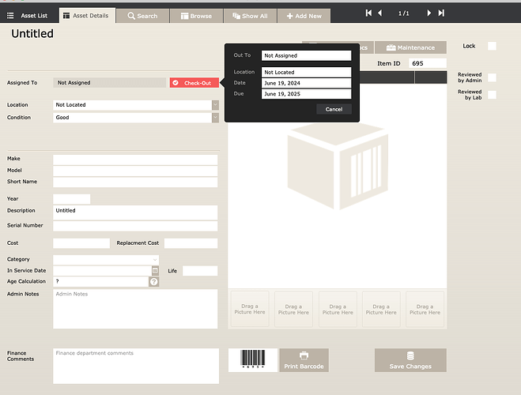The width and height of the screenshot is (521, 395).
Task: Switch to the Search tab
Action: pos(143,16)
